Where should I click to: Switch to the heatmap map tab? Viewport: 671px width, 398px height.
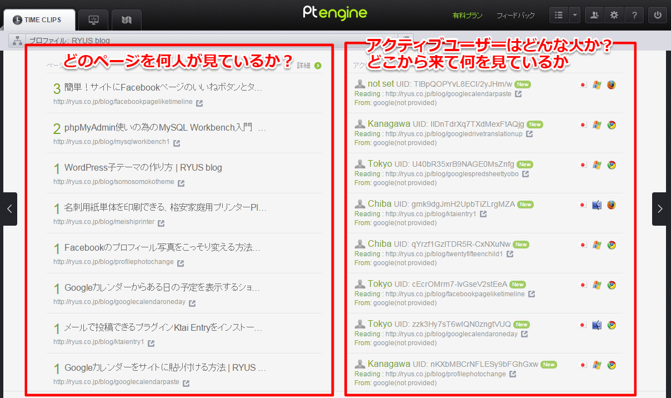(x=127, y=20)
